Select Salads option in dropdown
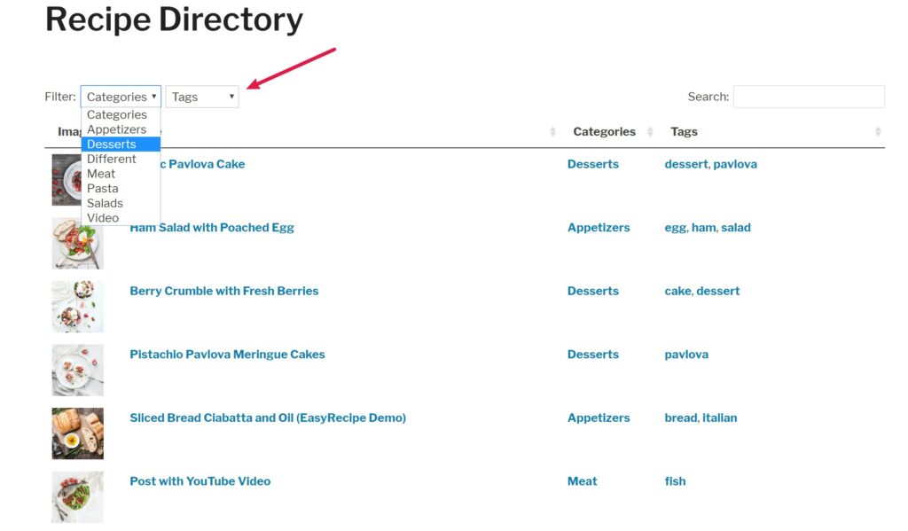This screenshot has height=531, width=908. [105, 203]
